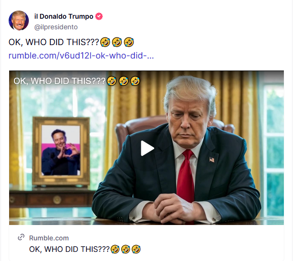
Task: Click the flag lapel pin in video
Action: pyautogui.click(x=212, y=159)
